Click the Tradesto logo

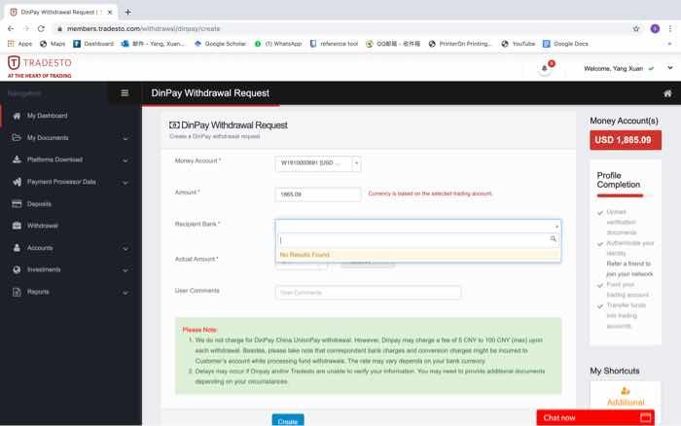(40, 66)
